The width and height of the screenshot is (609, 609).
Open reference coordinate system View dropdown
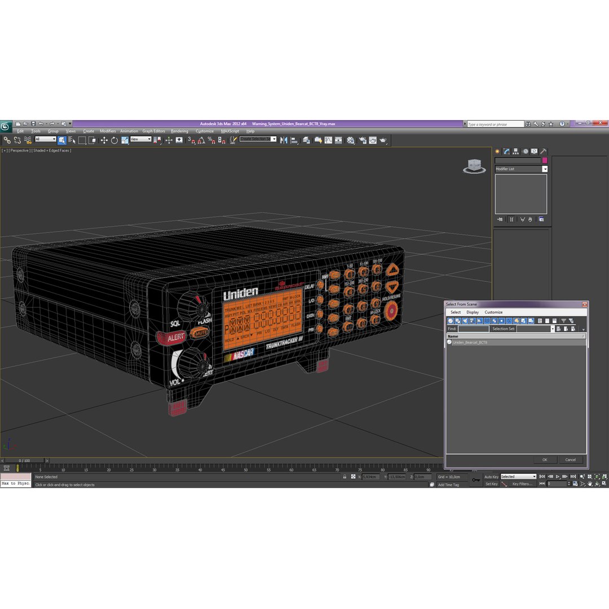coord(140,139)
